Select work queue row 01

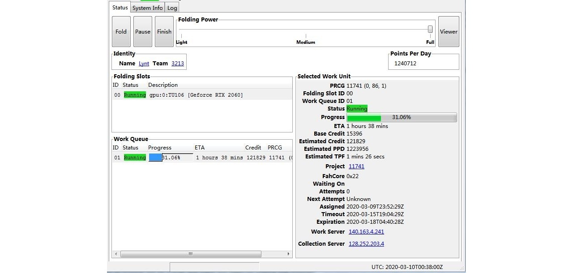(x=202, y=158)
